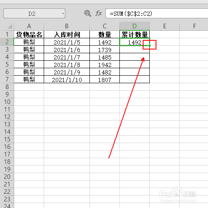Select column B header
Viewport: 208px width, 208px height.
point(67,26)
